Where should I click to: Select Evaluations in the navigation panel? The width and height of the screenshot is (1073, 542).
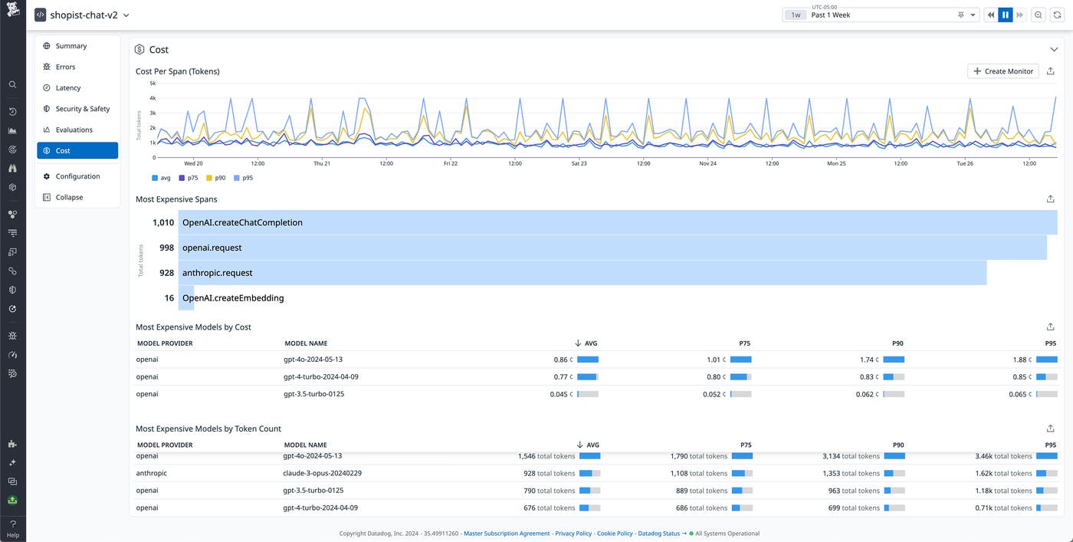(74, 129)
